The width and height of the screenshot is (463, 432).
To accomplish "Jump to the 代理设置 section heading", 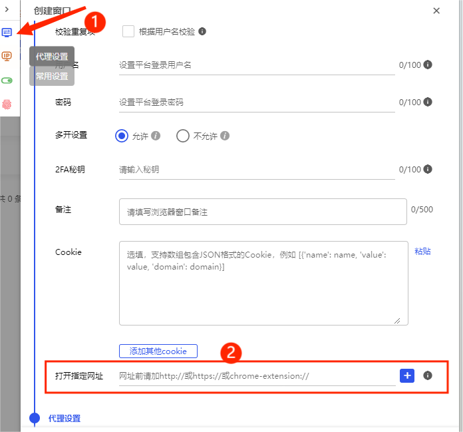I will [x=65, y=419].
